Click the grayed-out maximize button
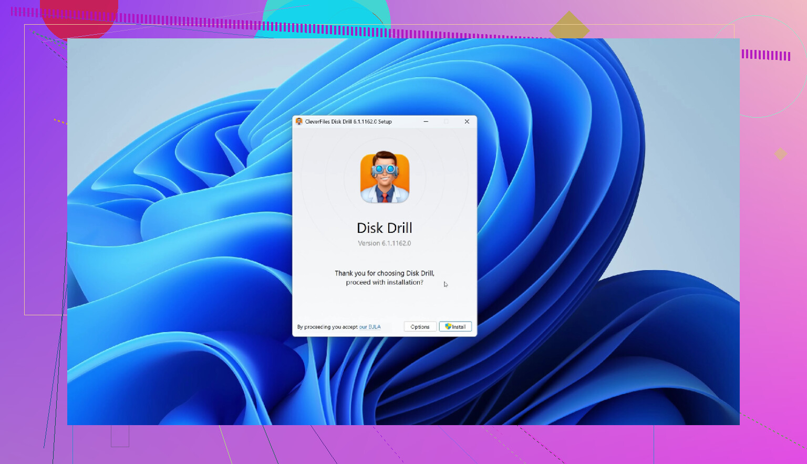This screenshot has height=464, width=807. pyautogui.click(x=446, y=121)
